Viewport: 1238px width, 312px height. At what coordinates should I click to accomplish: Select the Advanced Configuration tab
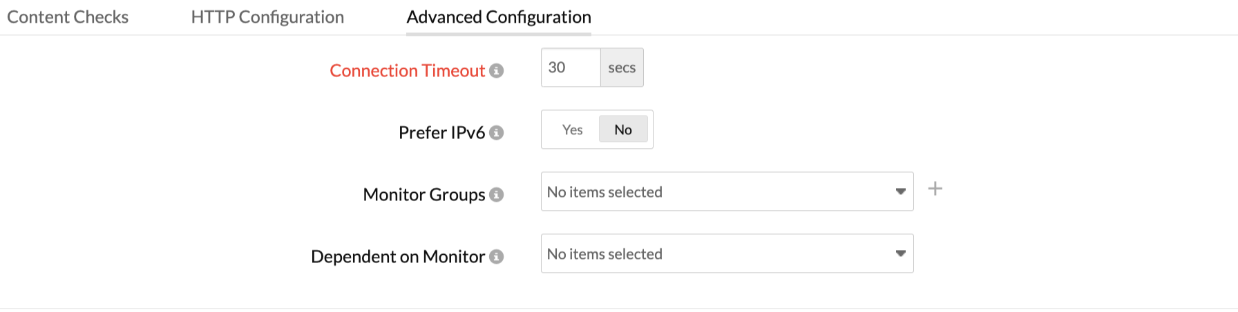(499, 17)
